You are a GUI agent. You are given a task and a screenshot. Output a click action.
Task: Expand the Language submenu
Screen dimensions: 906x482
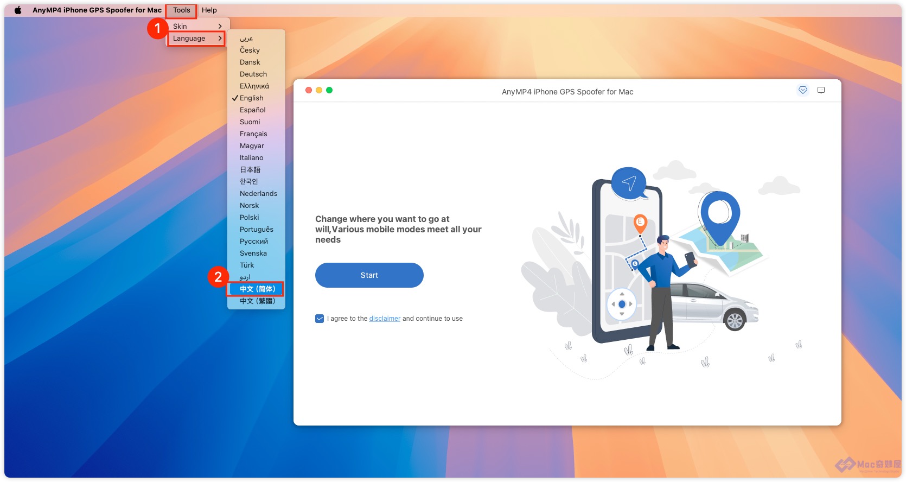click(197, 38)
